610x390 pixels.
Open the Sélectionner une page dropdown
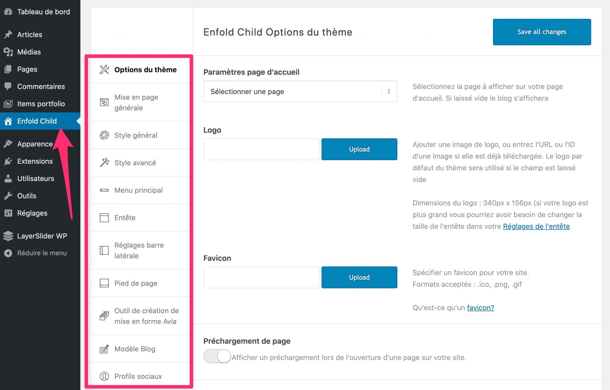click(x=300, y=91)
